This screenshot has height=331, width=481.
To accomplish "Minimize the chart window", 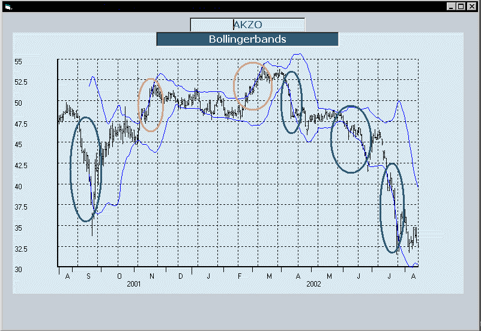I will tap(450, 7).
